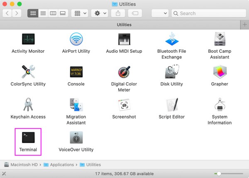249x178 pixels.
Task: Select the Console app icon
Action: (76, 72)
